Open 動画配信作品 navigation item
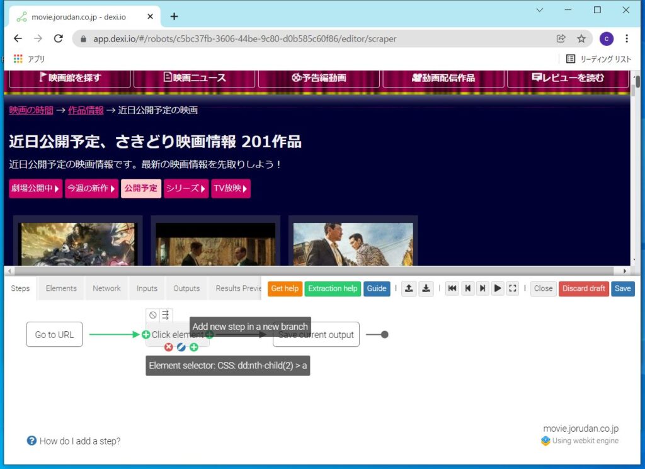Viewport: 645px width, 469px height. coord(443,77)
